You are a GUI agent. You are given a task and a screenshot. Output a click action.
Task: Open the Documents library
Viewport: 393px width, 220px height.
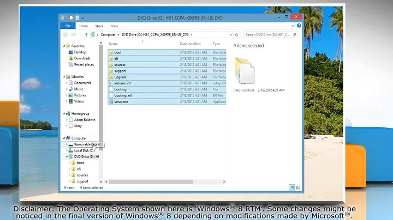click(82, 83)
